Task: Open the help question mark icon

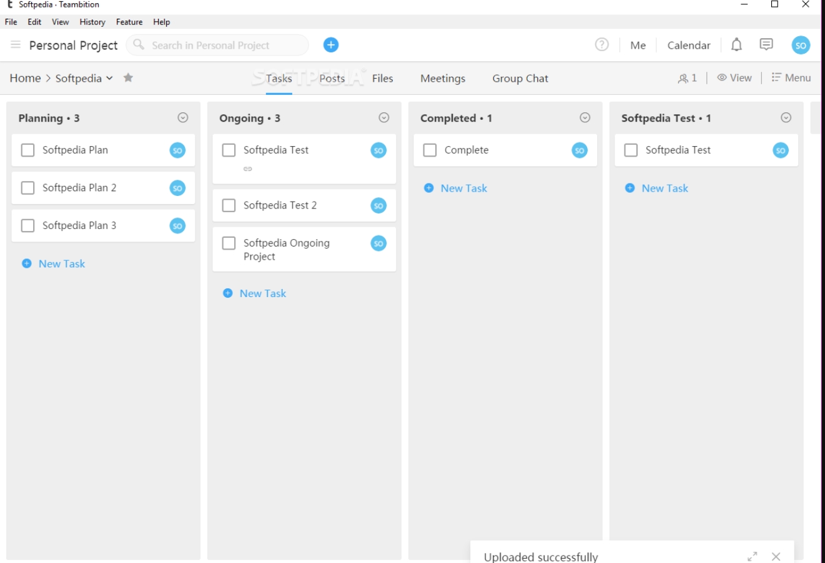Action: [601, 45]
